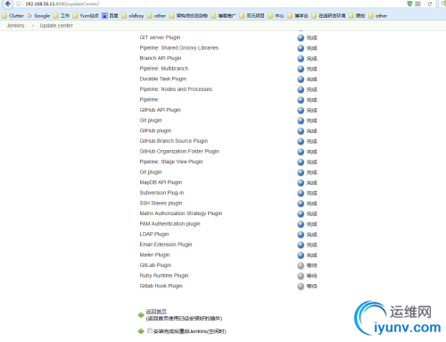Click the green shield icon in address bar

409,4
